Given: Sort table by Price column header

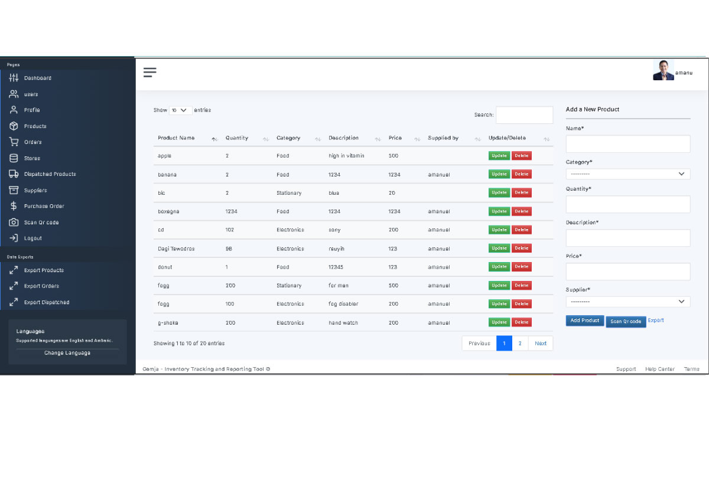Looking at the screenshot, I should [395, 138].
